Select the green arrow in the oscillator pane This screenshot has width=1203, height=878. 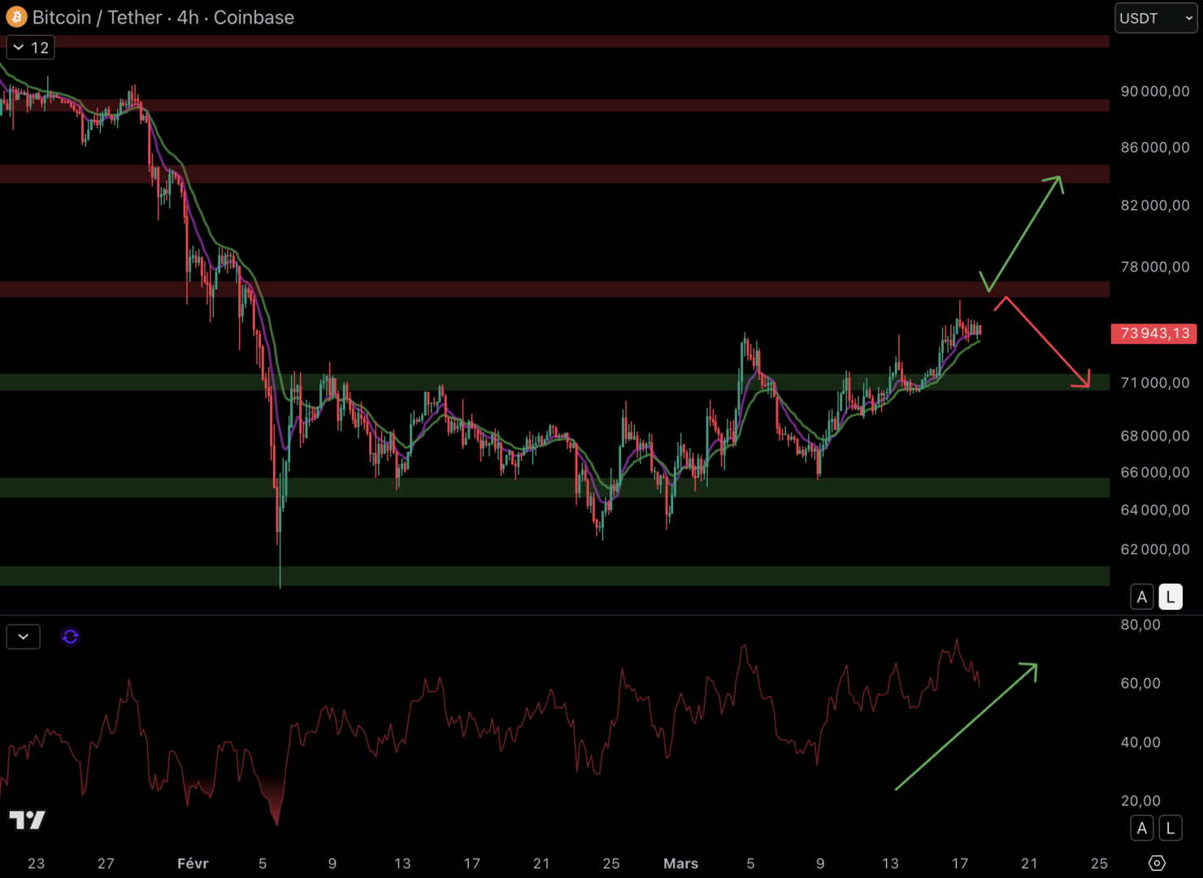coord(966,726)
